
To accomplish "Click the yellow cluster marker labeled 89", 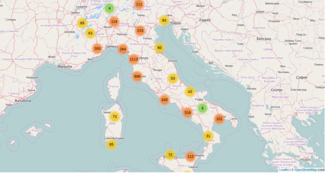I will (x=82, y=23).
